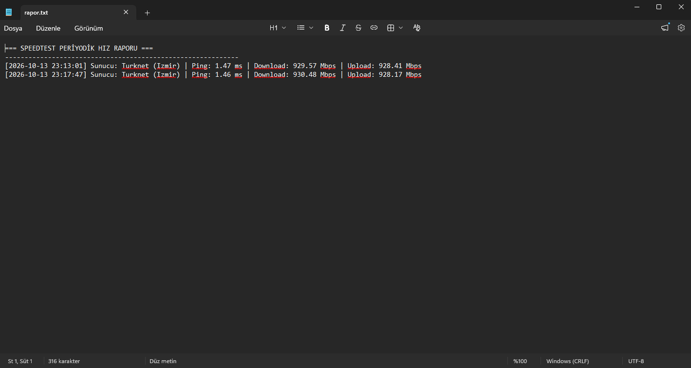This screenshot has height=368, width=691.
Task: Click the ping value 1.47
Action: 223,66
